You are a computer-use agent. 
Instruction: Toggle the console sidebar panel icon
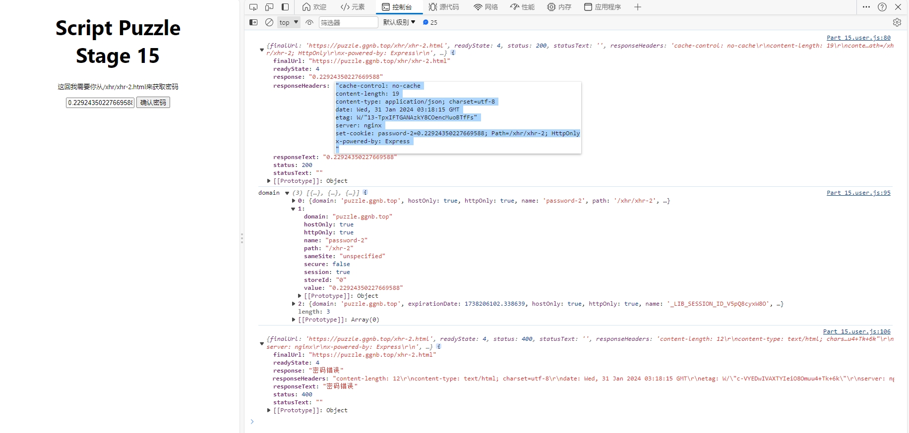point(253,22)
